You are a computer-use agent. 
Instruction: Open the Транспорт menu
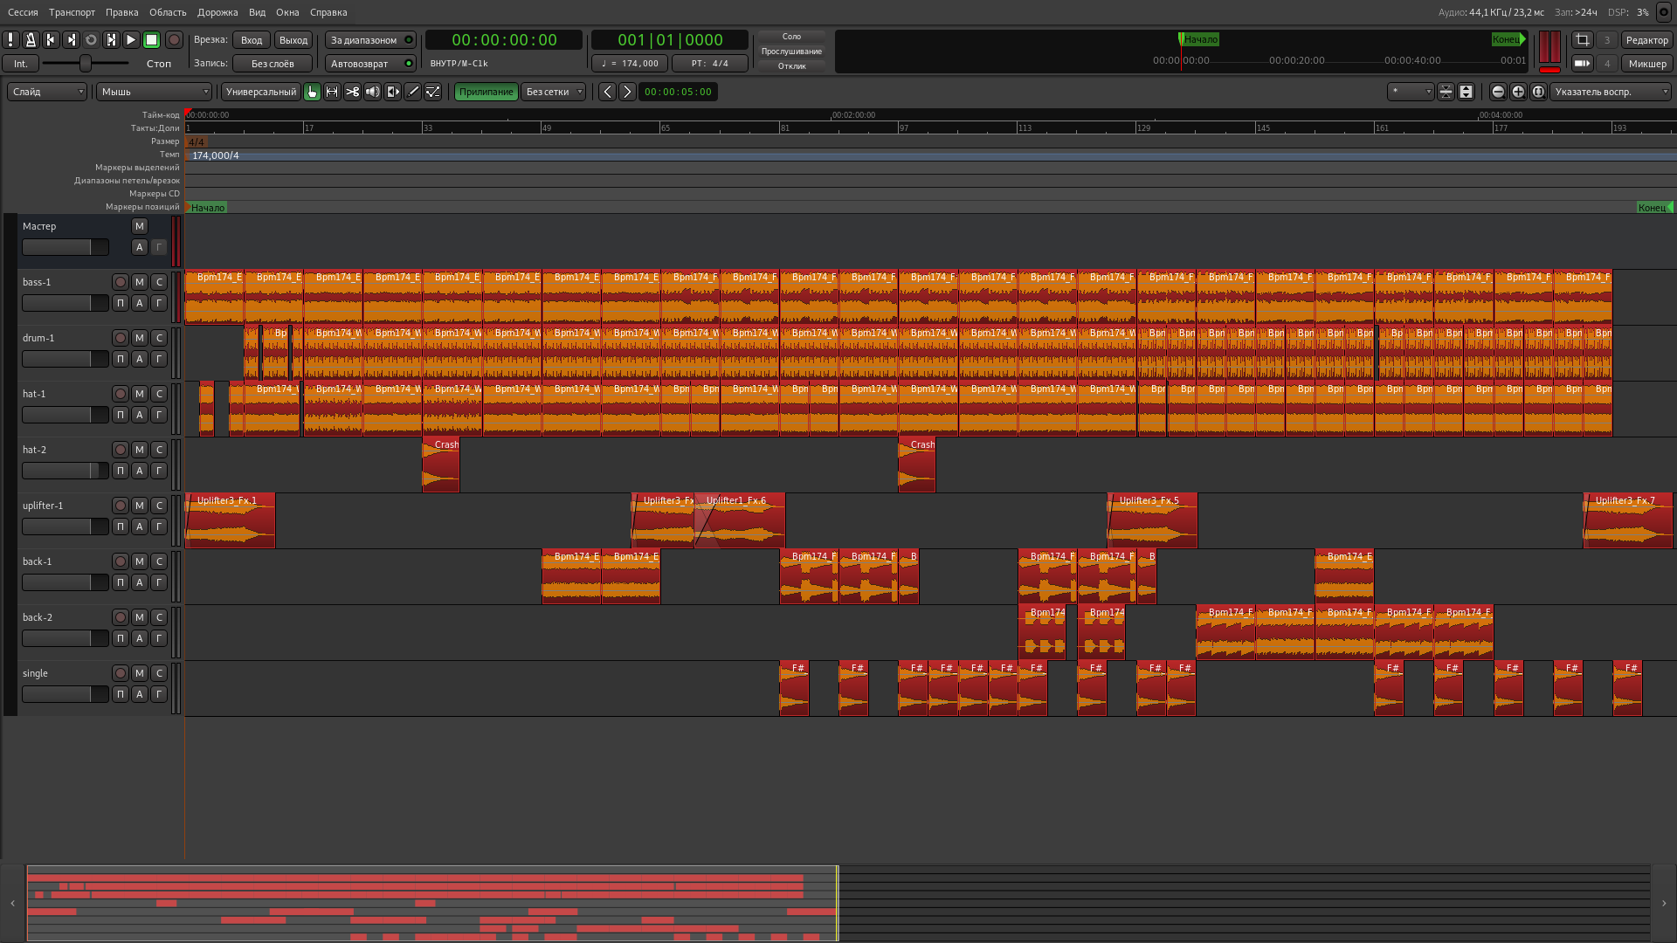[x=72, y=12]
